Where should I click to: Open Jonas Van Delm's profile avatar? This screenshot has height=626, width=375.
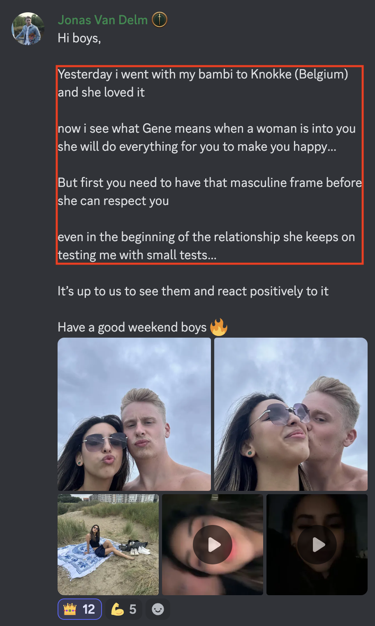coord(28,29)
